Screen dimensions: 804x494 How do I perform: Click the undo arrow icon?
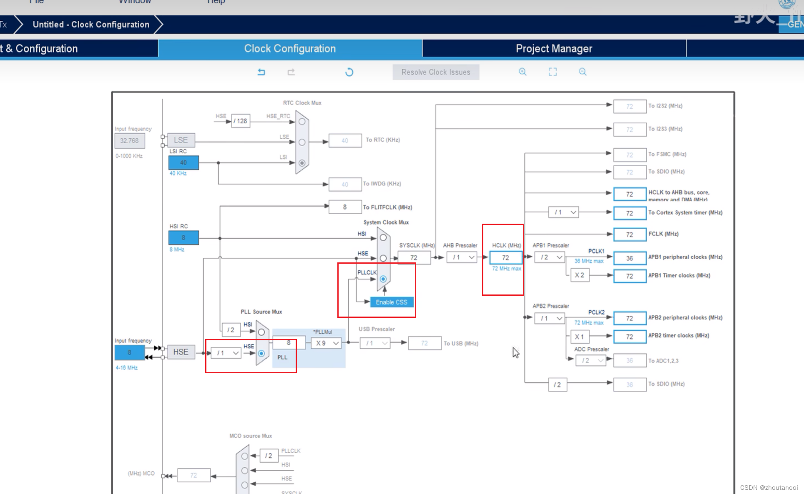[x=261, y=72]
